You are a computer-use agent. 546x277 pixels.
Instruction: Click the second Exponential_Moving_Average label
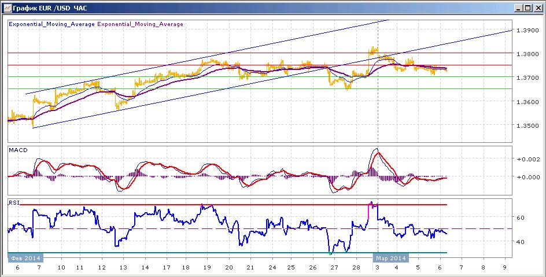[140, 24]
